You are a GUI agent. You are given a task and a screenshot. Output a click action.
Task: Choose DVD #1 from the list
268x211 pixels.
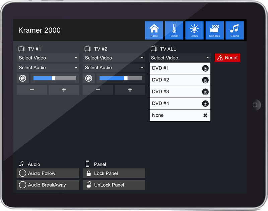[180, 68]
